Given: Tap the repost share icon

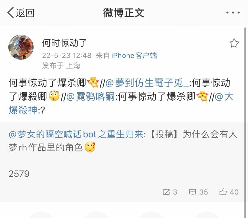Looking at the screenshot, I should pos(166,192).
